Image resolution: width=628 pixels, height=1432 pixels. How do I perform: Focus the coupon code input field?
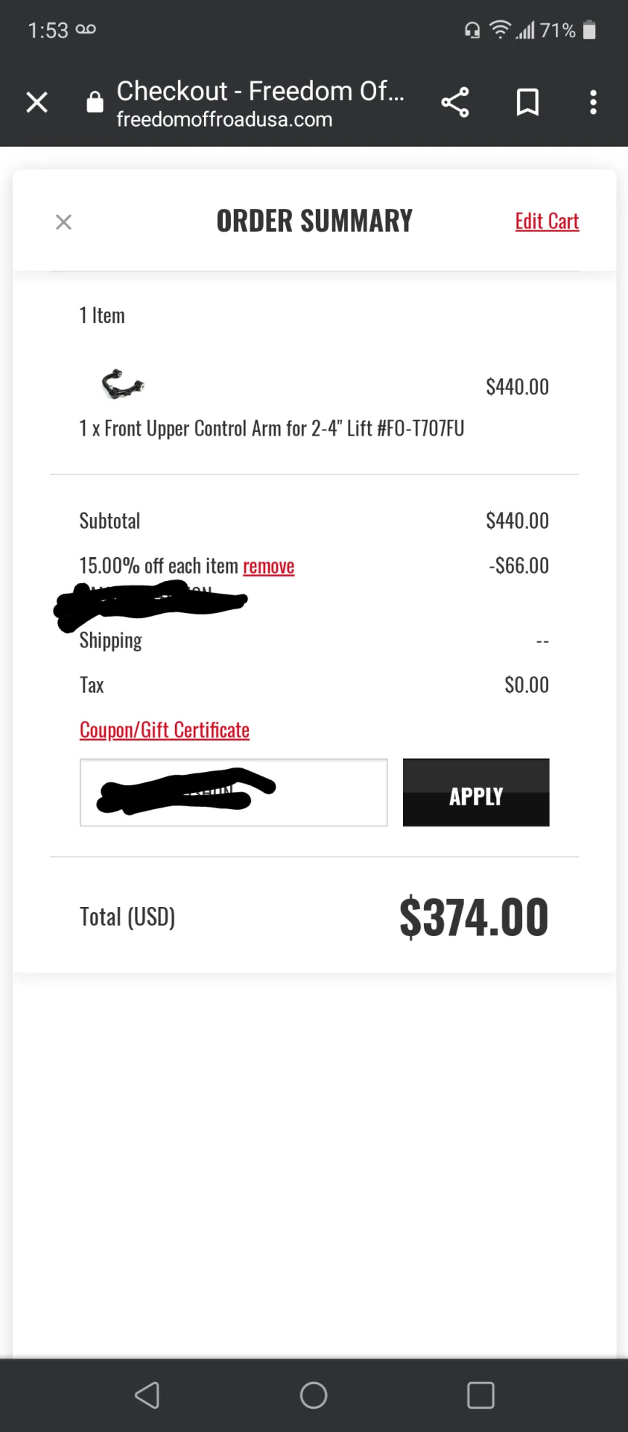pos(234,793)
